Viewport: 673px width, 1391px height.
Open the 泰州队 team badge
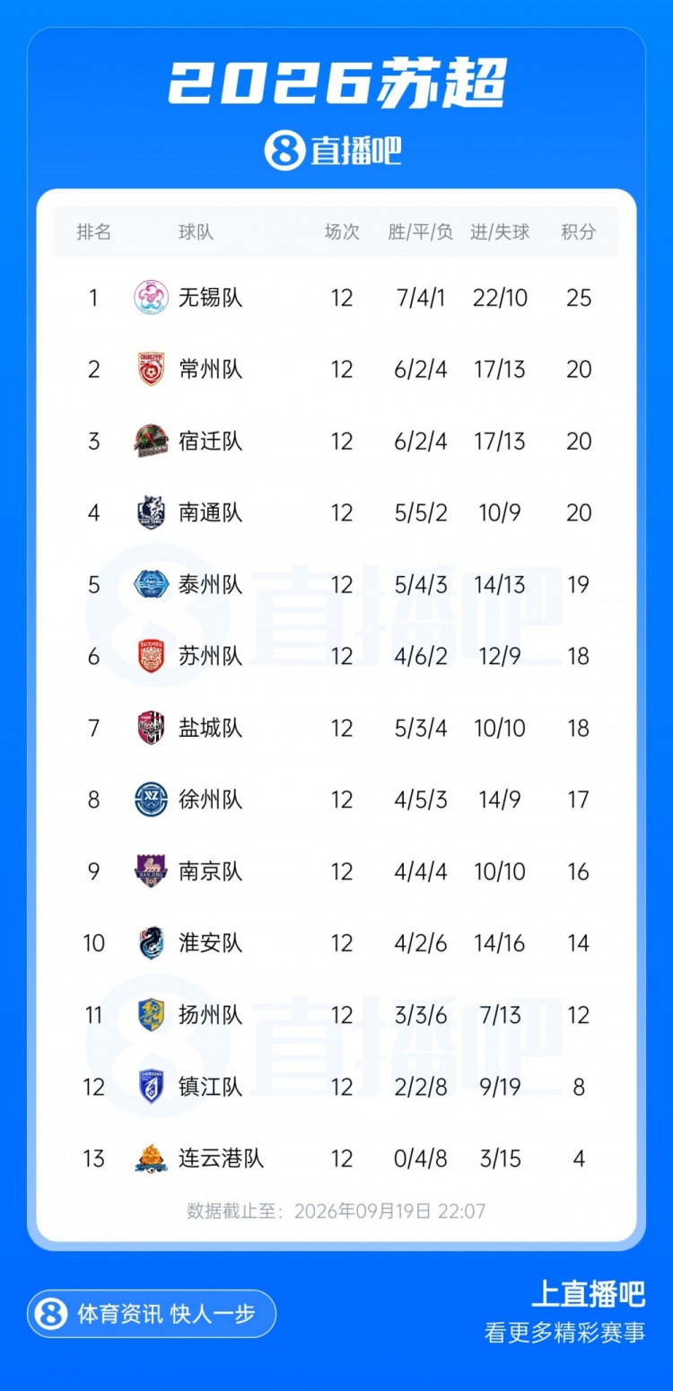coord(151,584)
